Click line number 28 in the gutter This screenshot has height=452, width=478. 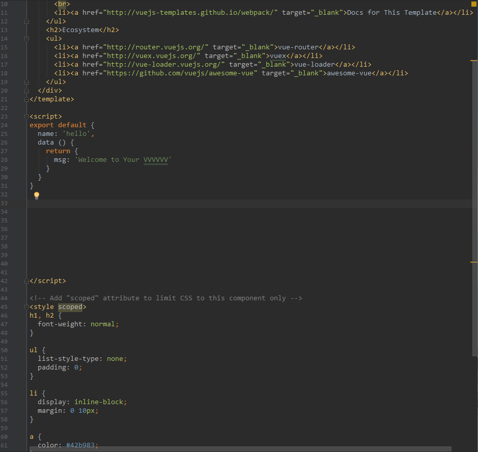click(x=4, y=160)
